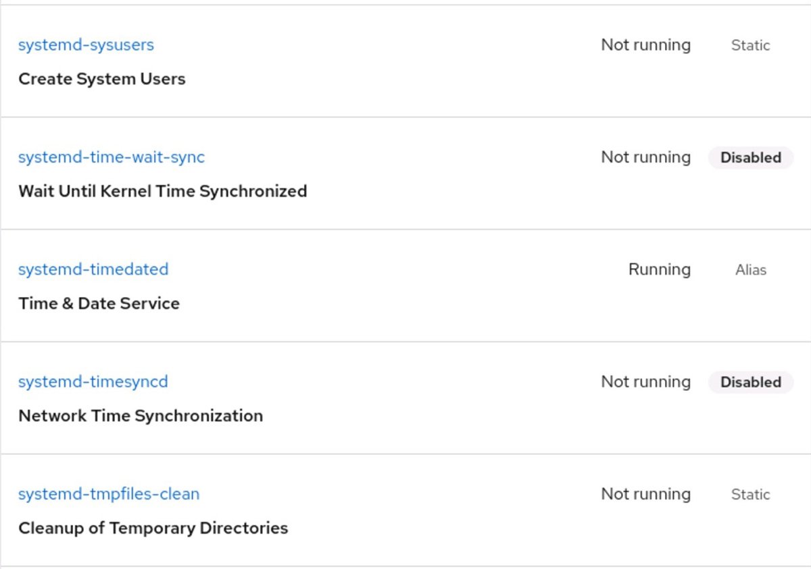Click Not running status of systemd-sysusers
The width and height of the screenshot is (811, 569).
pos(645,45)
